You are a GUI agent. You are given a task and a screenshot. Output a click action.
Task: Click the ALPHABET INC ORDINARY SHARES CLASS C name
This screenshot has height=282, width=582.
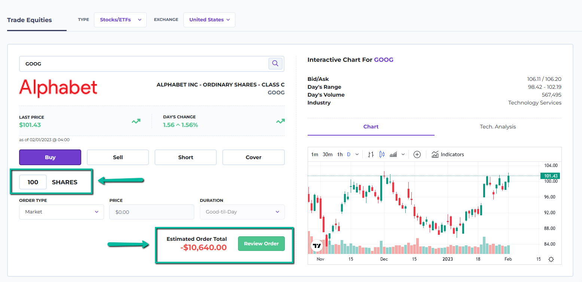tap(220, 85)
